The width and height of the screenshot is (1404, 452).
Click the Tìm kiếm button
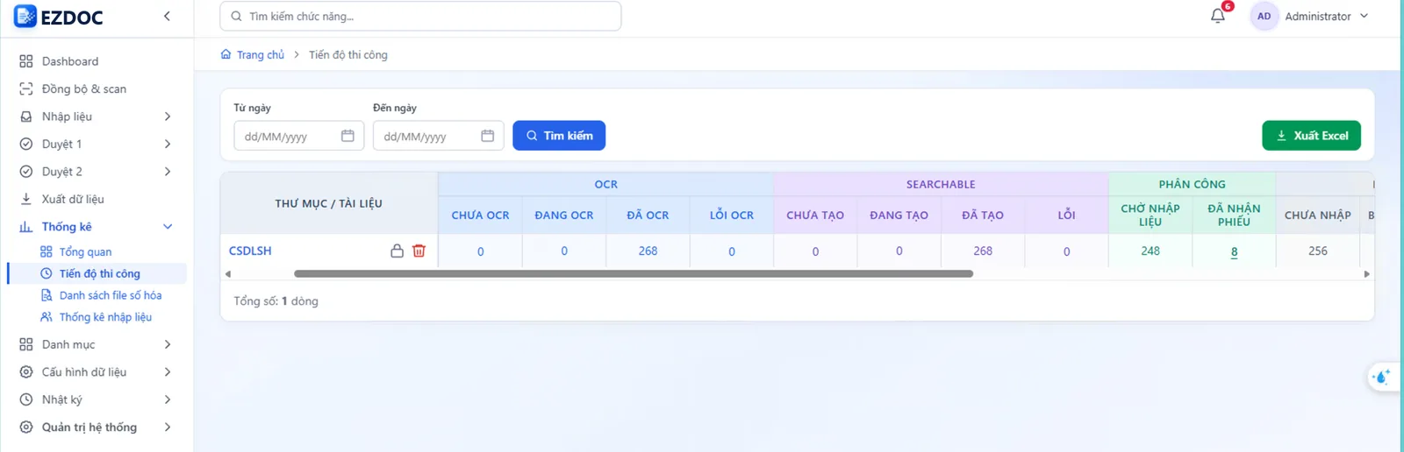pyautogui.click(x=559, y=136)
